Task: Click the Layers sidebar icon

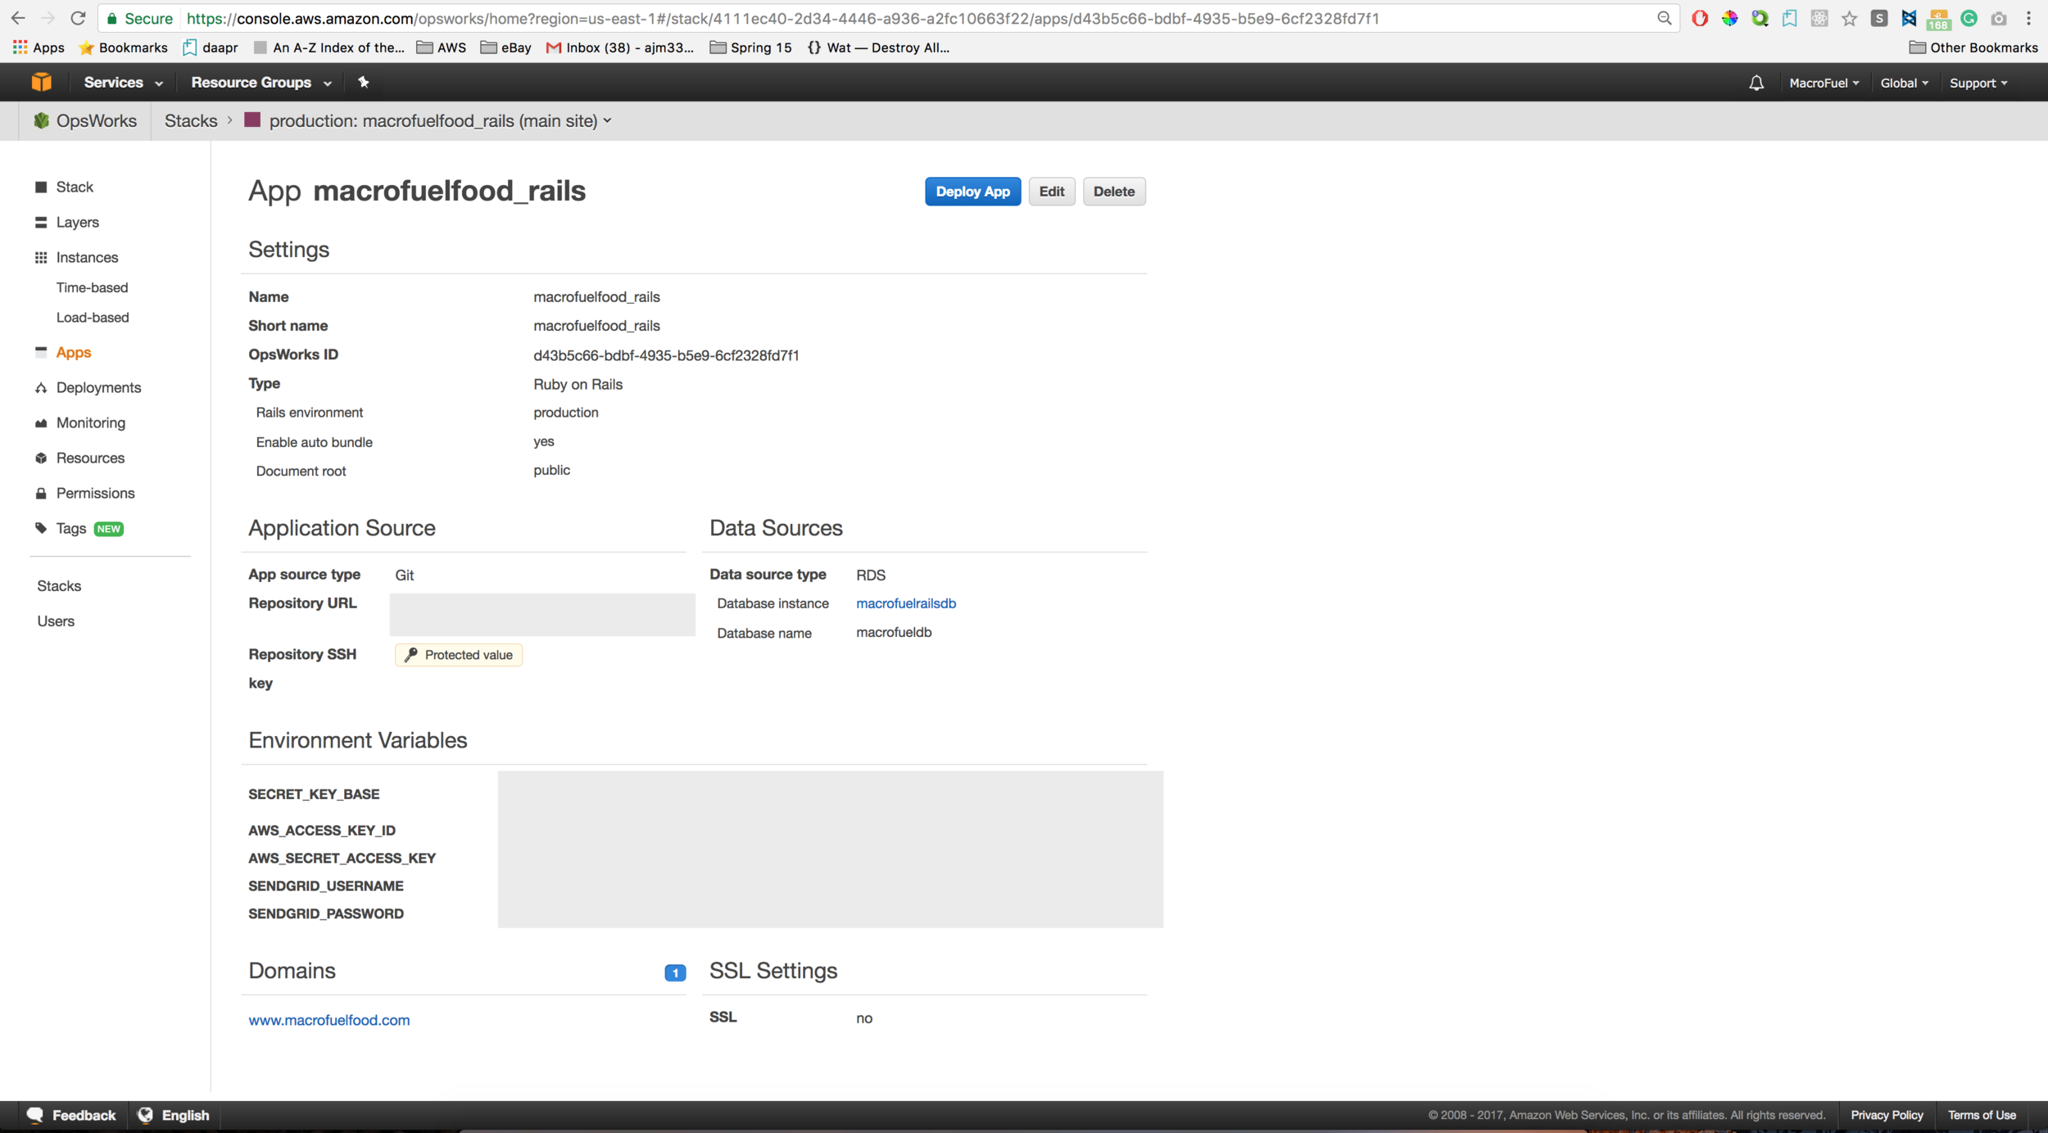Action: 41,222
